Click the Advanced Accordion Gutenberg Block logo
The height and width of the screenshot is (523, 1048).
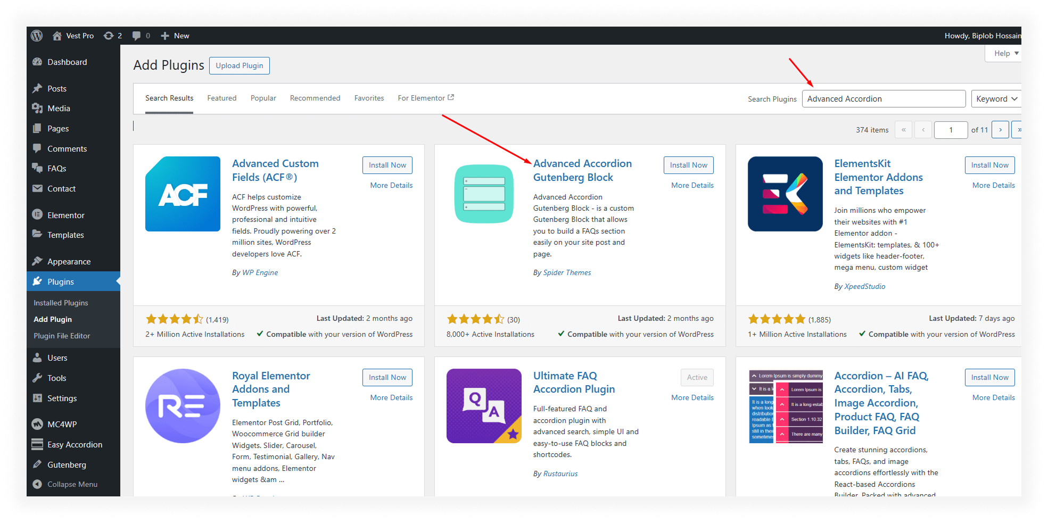[484, 194]
